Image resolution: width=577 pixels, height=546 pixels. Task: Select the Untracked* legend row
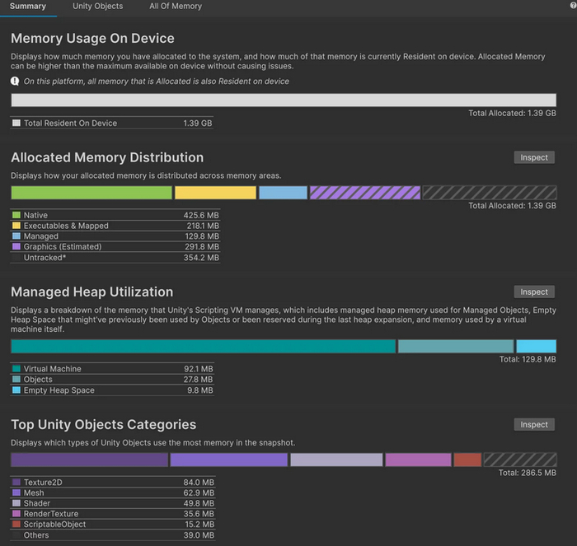click(115, 258)
